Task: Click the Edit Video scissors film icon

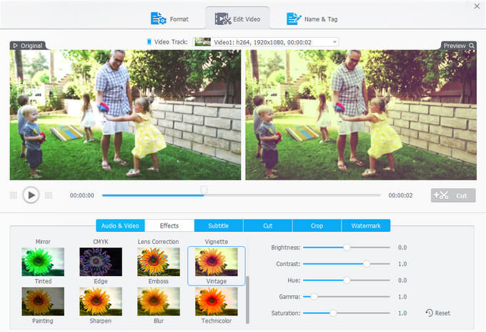Action: (x=223, y=19)
